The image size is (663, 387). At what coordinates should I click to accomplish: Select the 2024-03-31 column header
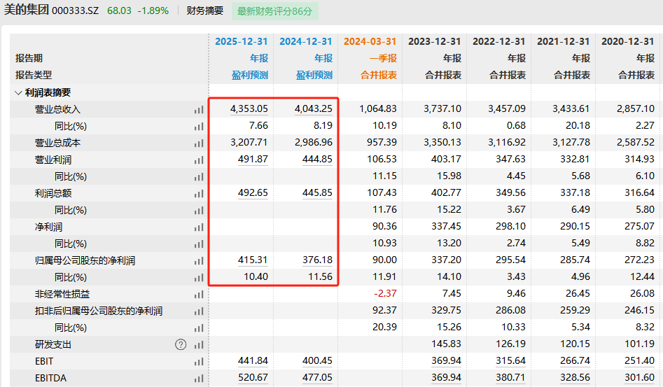click(x=370, y=41)
